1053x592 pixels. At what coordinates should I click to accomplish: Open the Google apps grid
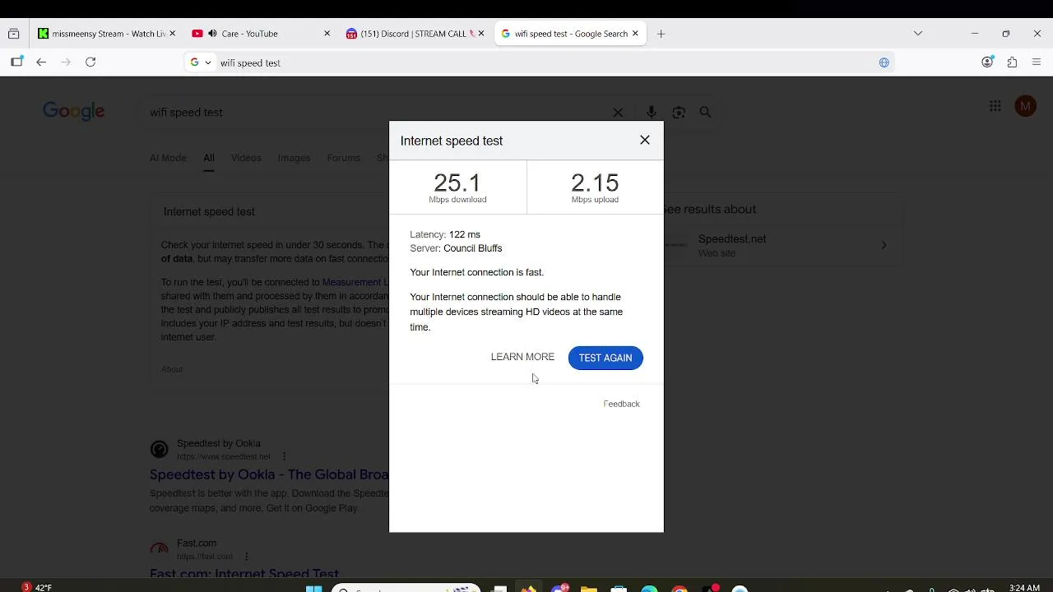995,106
